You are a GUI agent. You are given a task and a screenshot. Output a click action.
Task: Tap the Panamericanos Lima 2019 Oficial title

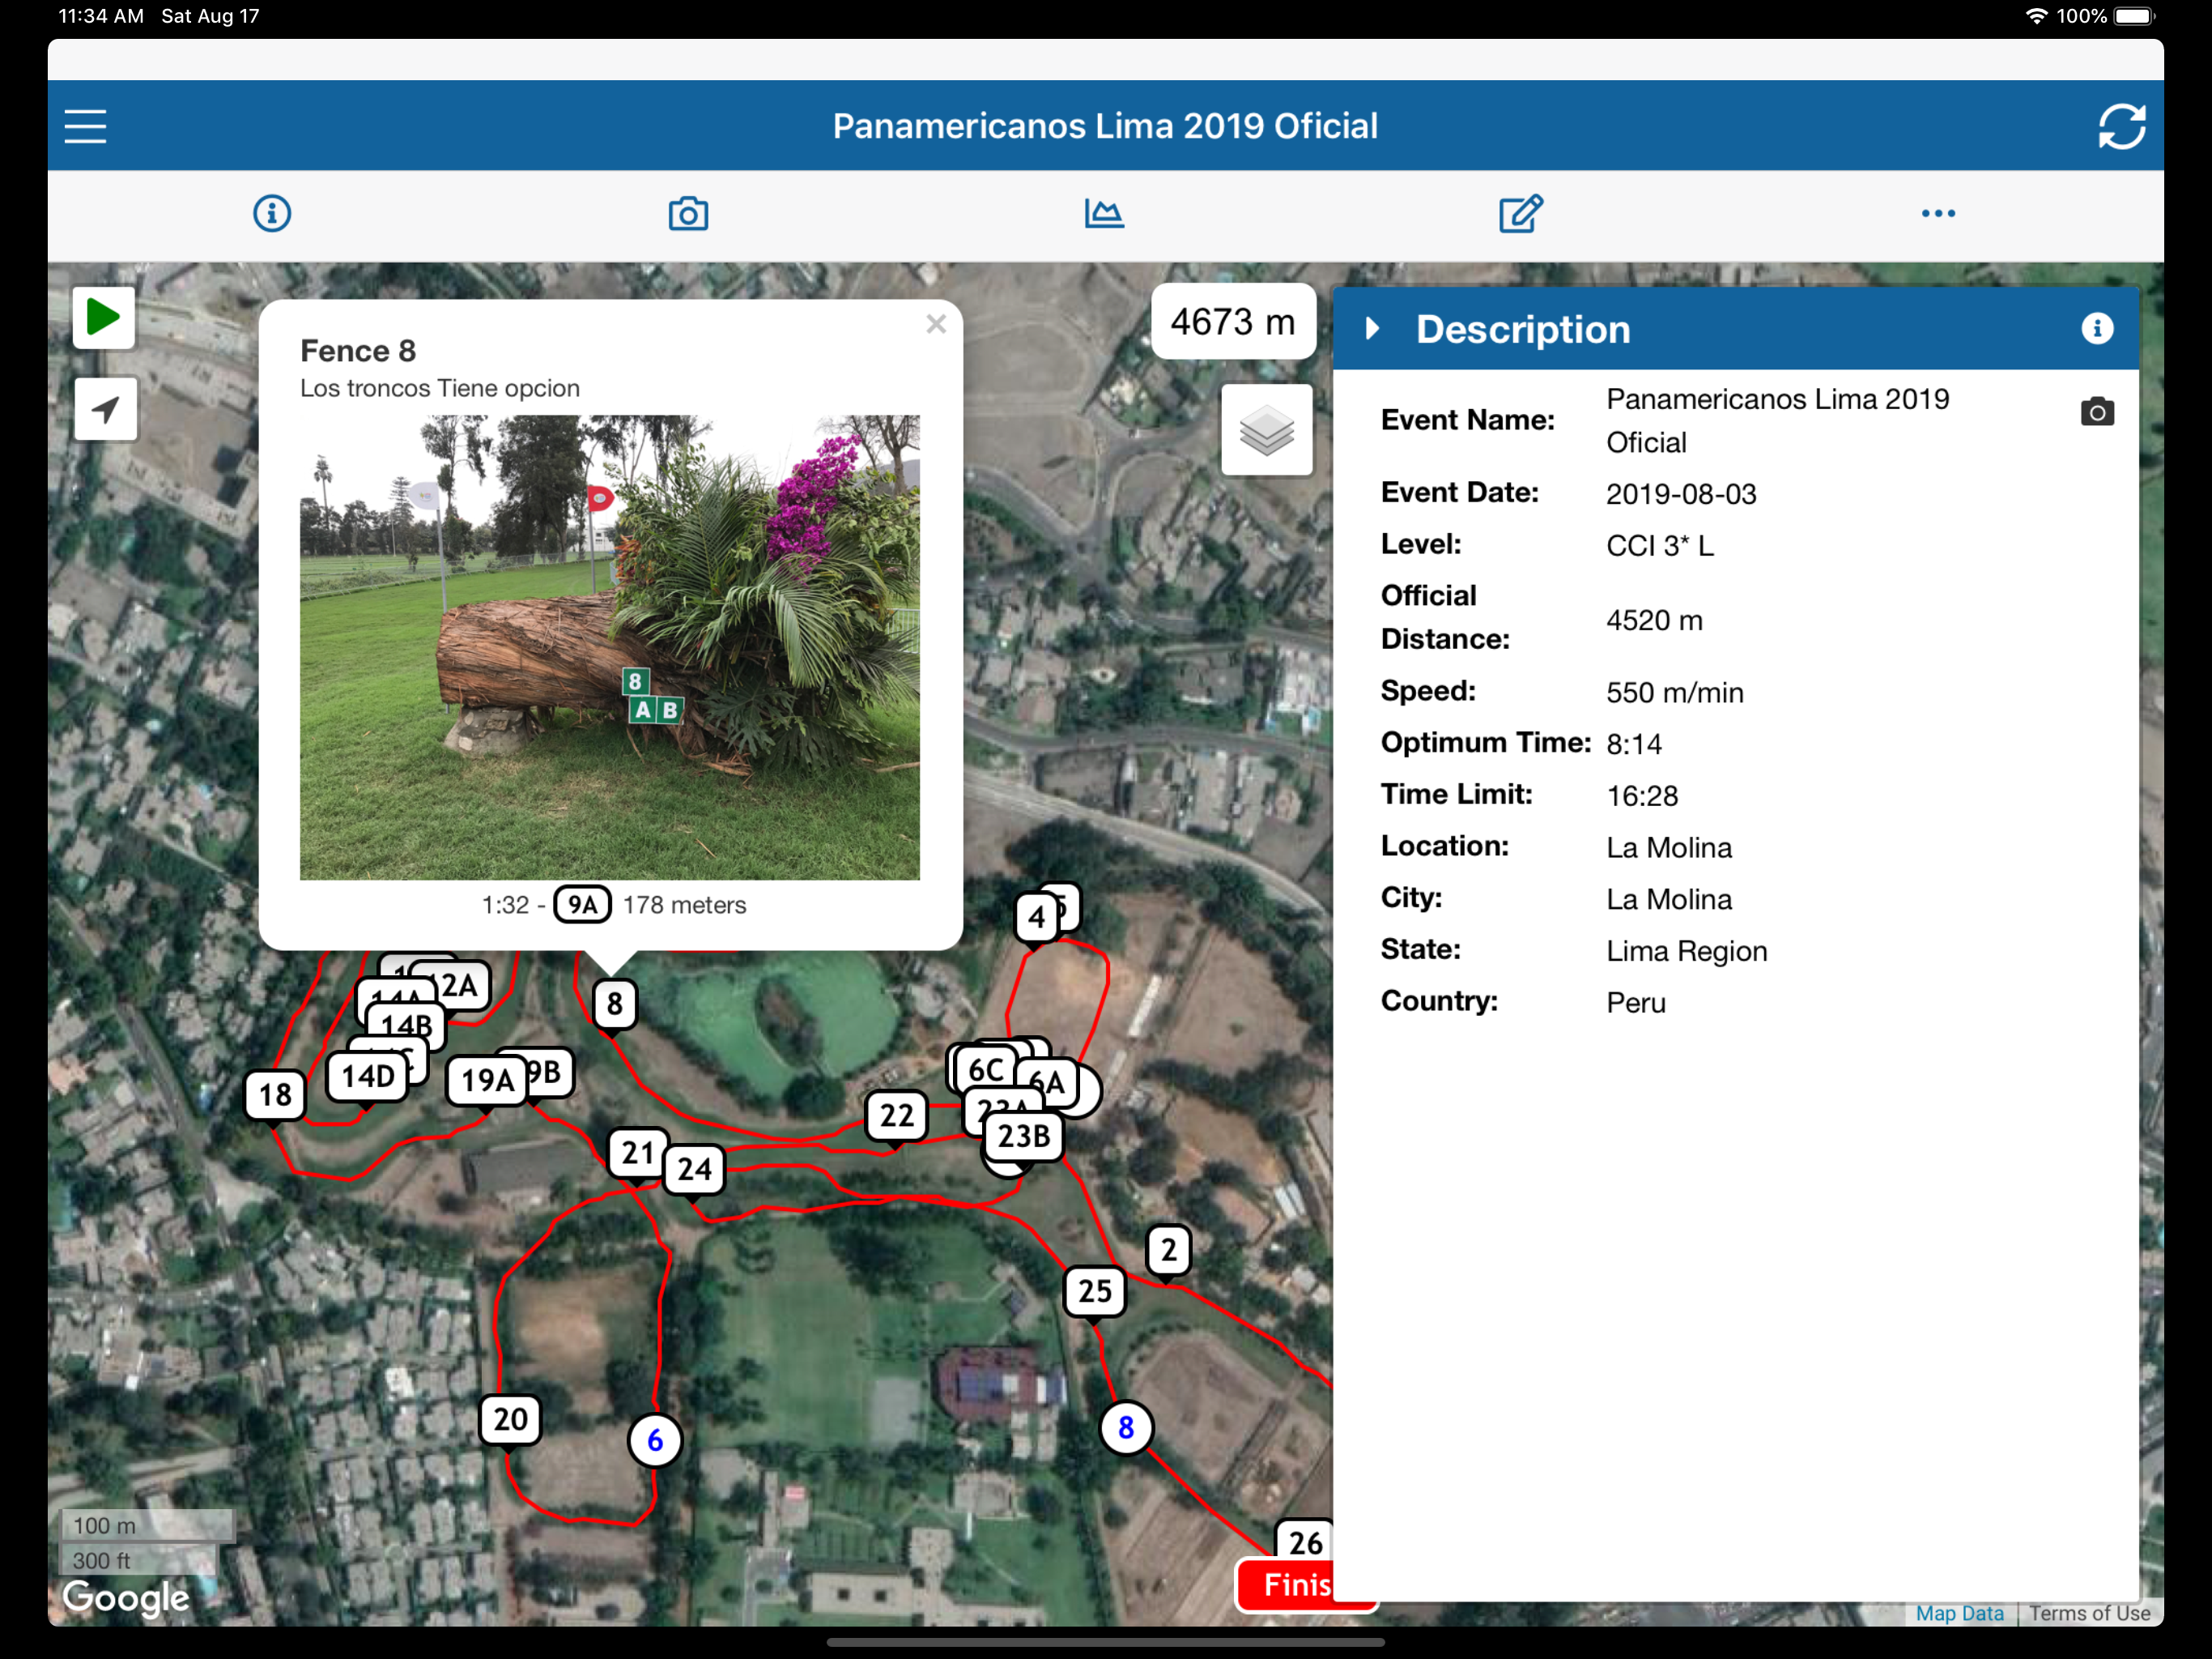pos(1105,126)
